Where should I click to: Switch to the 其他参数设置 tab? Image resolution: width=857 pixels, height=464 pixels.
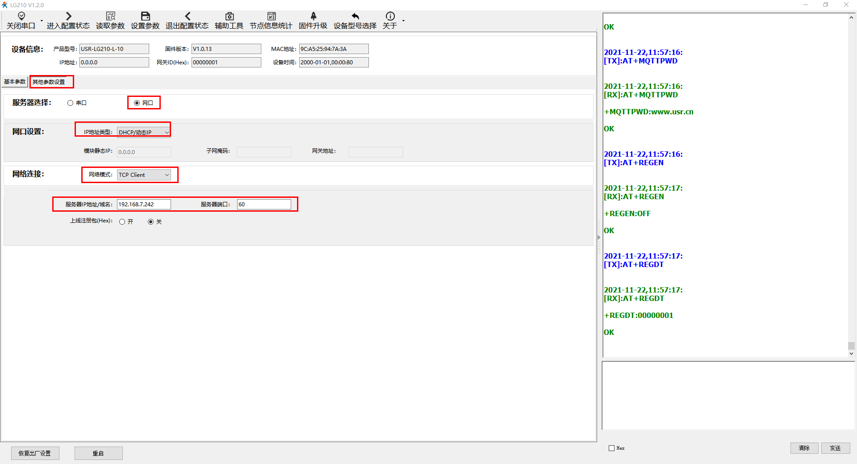point(49,82)
